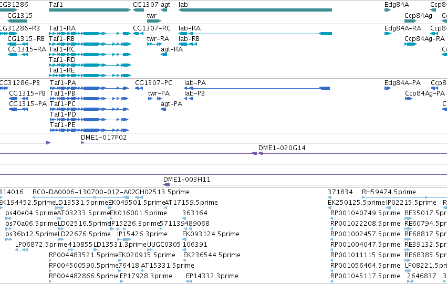Select BAC clone DME1-017P02

(104, 138)
